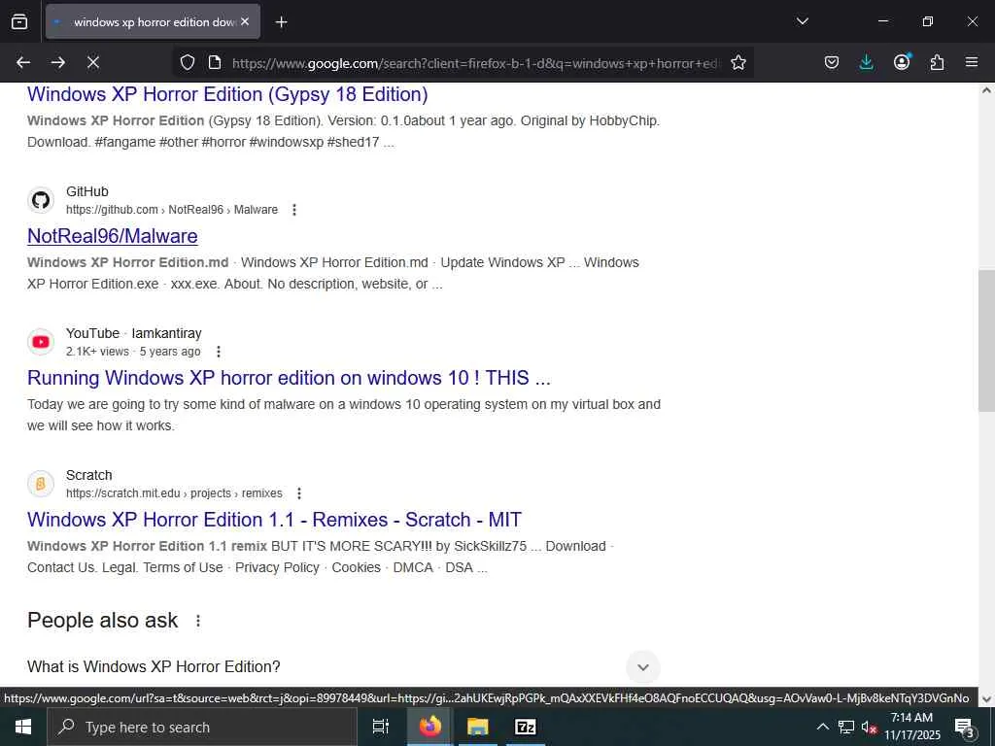Open a new tab with the plus button
The image size is (995, 746).
281,22
